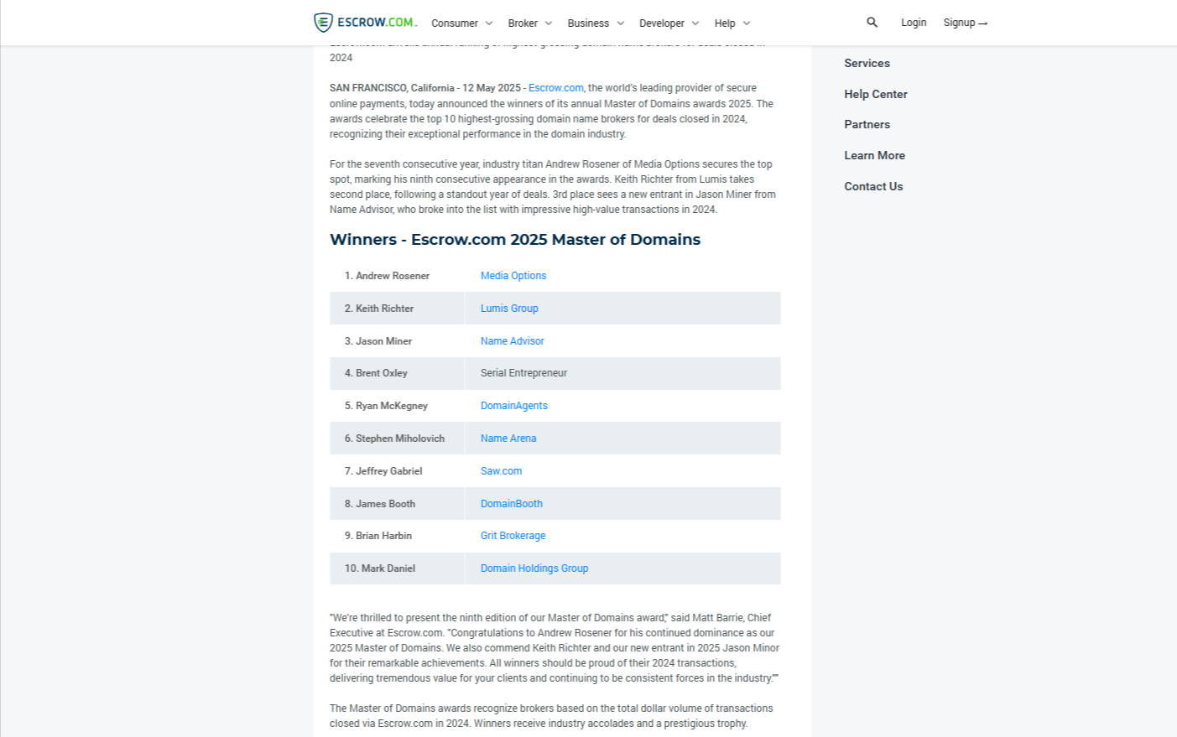Select the '5. Ryan McKegney' cell

click(x=397, y=406)
